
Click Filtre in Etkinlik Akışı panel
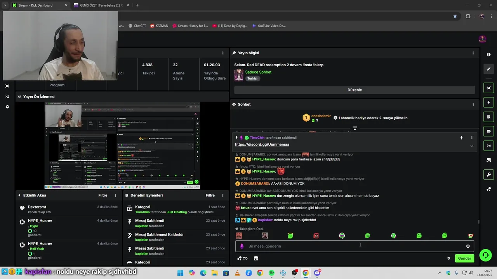click(x=103, y=195)
